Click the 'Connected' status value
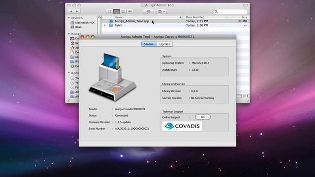The image size is (315, 177). 122,116
